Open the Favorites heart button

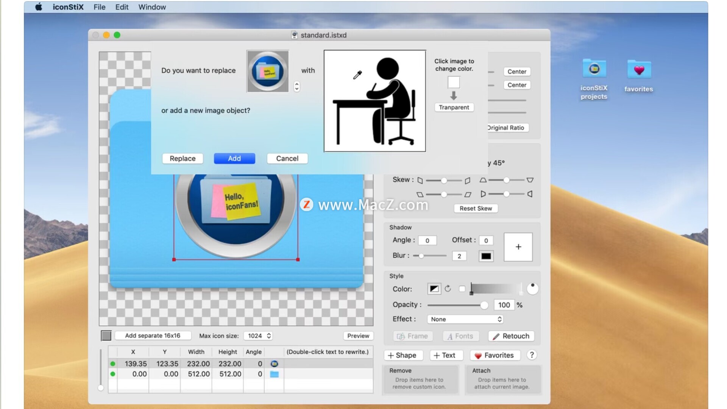(495, 355)
